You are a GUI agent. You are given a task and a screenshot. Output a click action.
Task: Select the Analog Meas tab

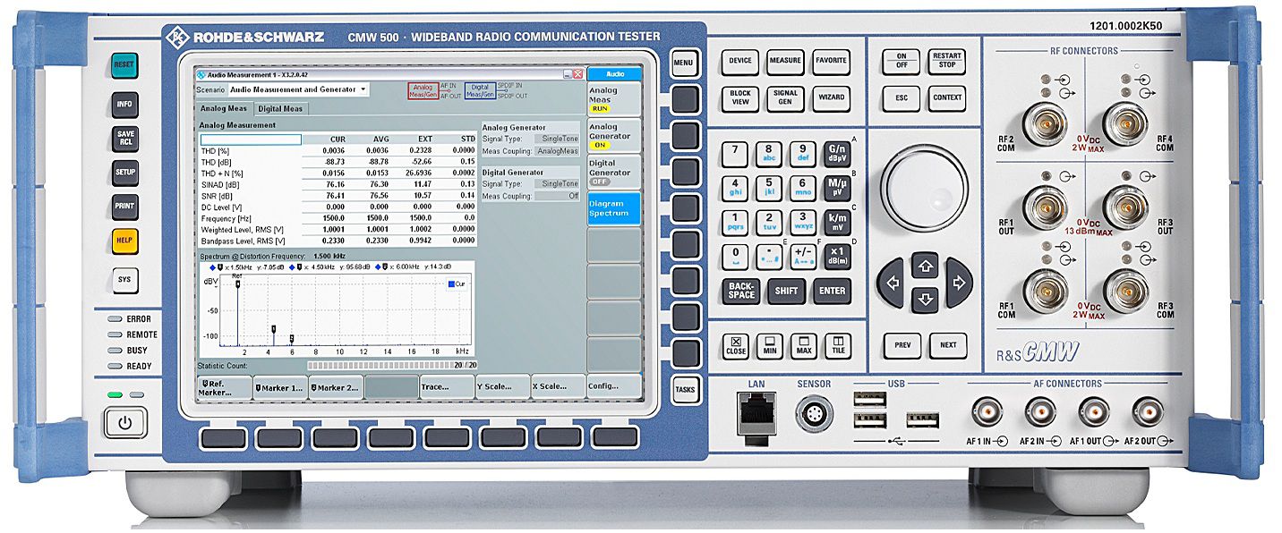coord(224,109)
